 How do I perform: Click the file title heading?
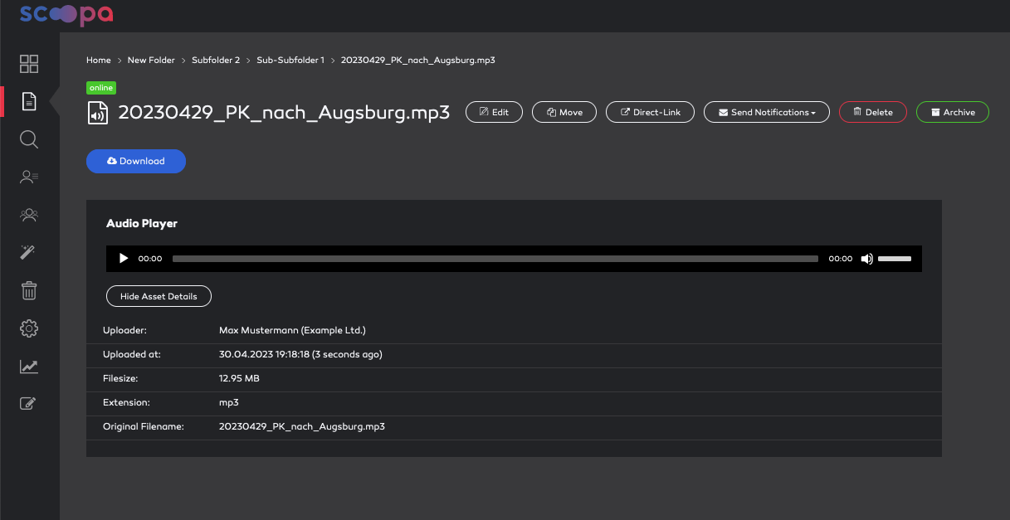coord(284,113)
